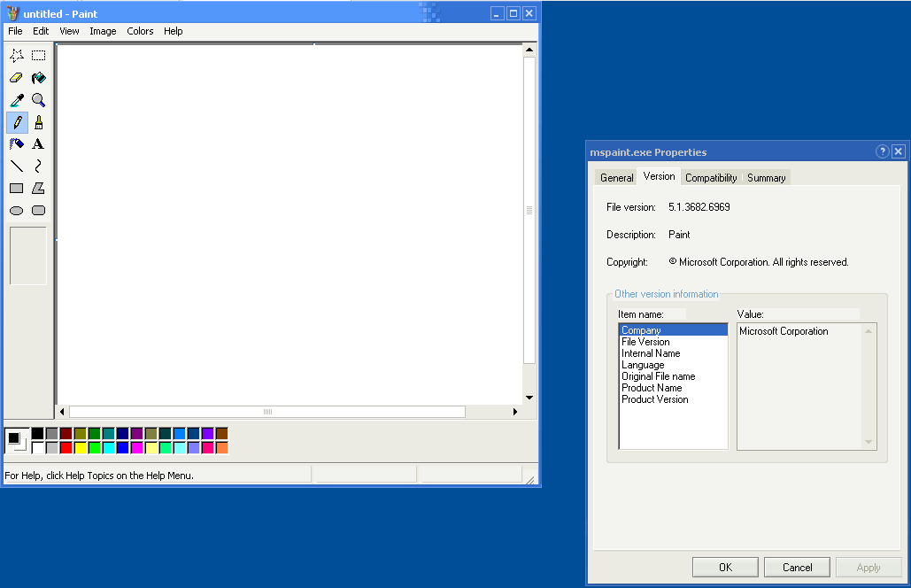Select the Rounded Rectangle tool
Viewport: 911px width, 588px height.
38,211
